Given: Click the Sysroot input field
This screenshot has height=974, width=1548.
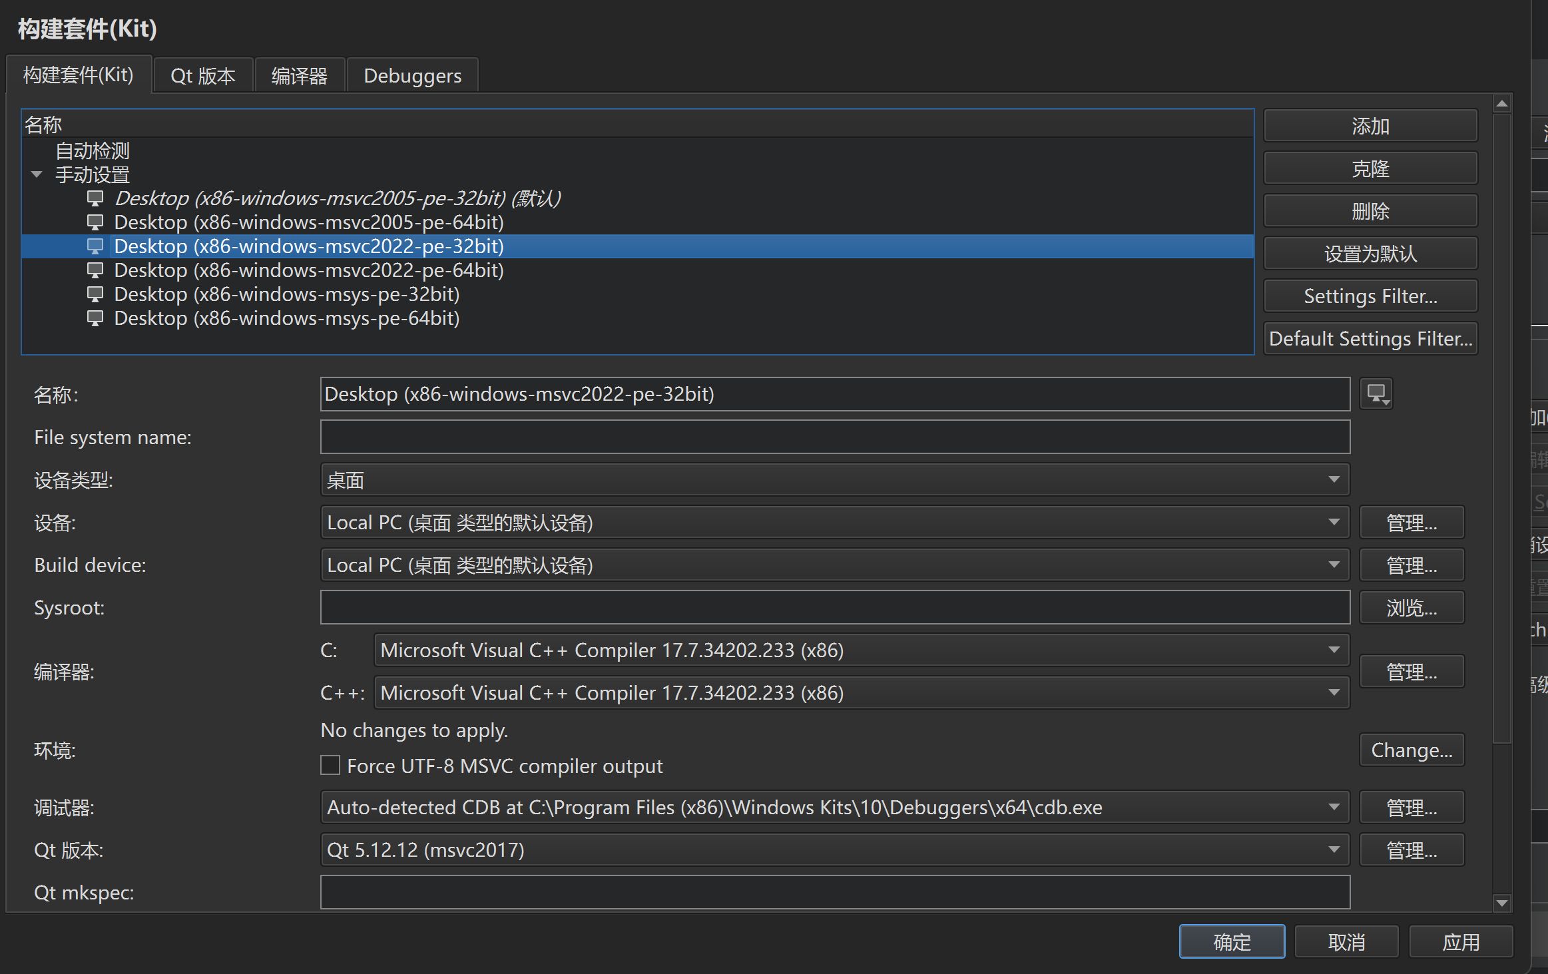Looking at the screenshot, I should coord(834,608).
